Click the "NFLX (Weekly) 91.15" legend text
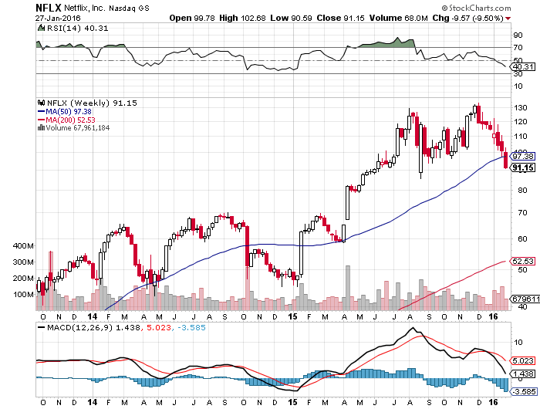Viewport: 540px width, 409px height. [92, 103]
